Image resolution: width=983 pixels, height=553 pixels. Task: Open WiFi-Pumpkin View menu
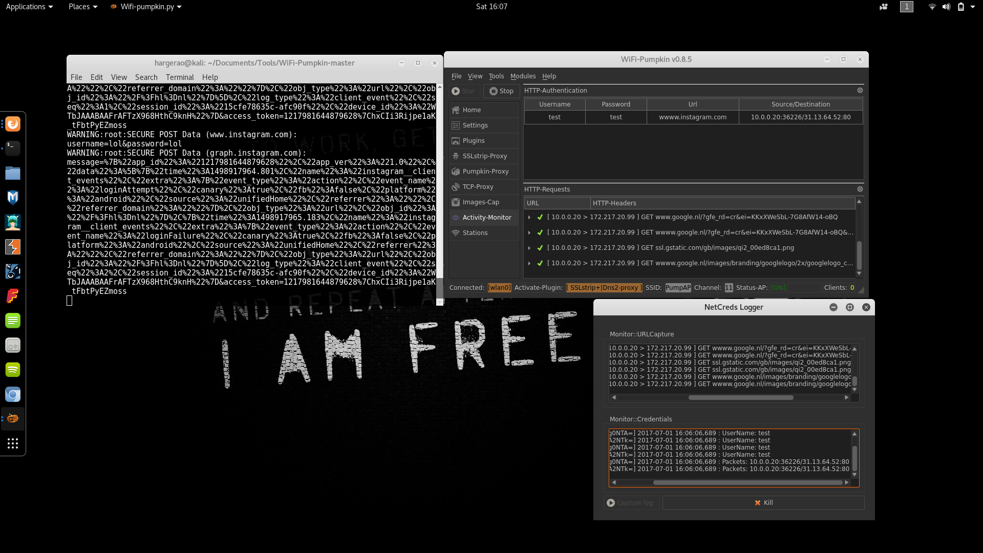pos(475,76)
